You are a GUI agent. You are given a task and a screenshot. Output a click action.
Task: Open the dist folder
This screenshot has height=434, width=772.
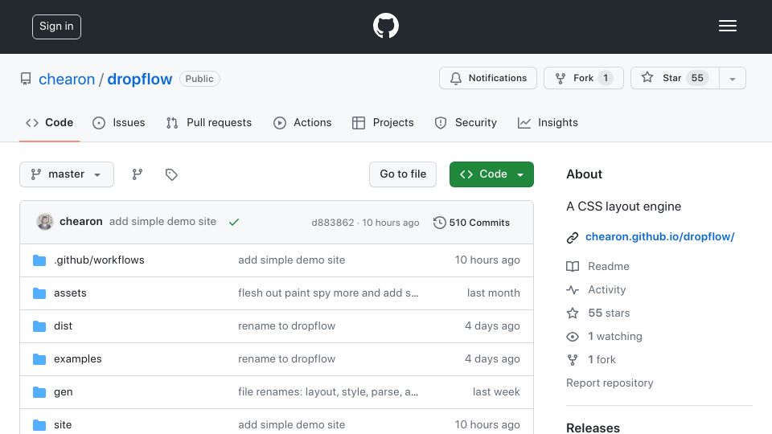tap(63, 325)
